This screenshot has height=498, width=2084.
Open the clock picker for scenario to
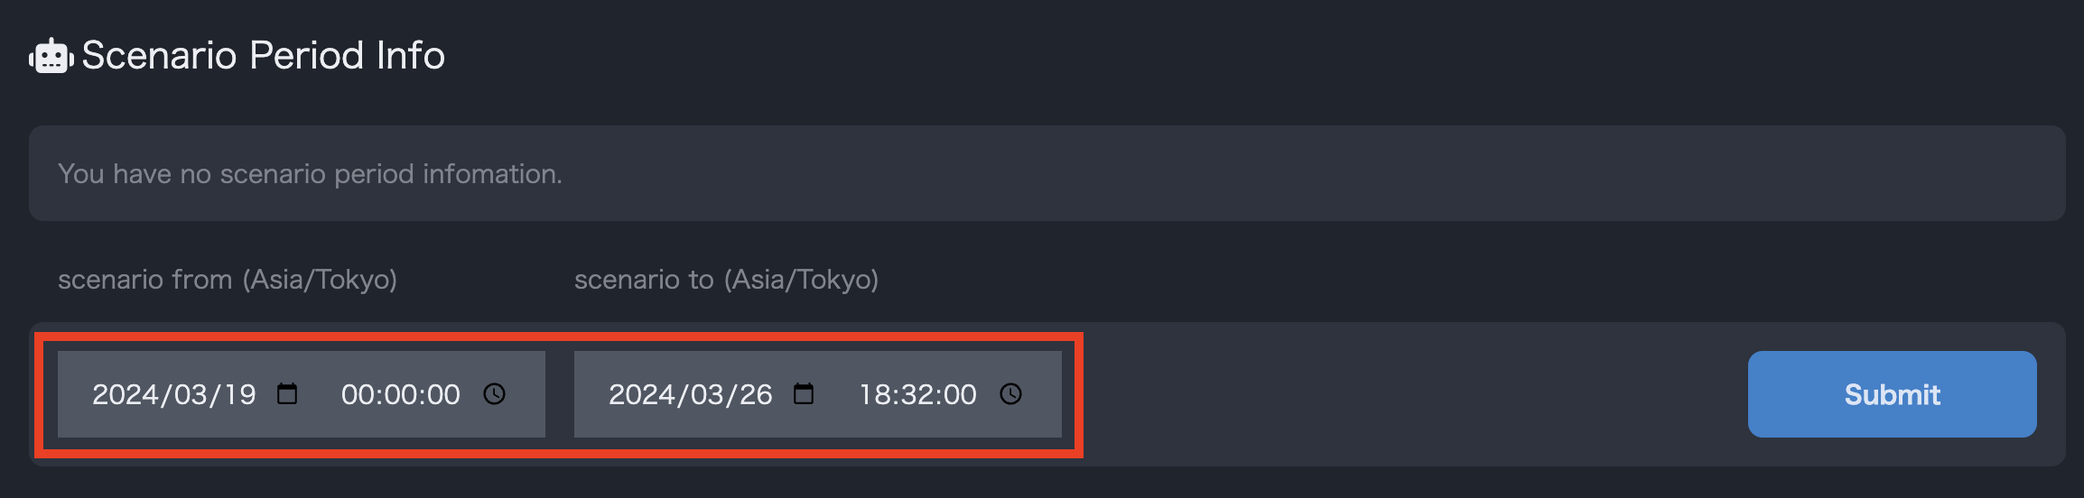pyautogui.click(x=1010, y=394)
